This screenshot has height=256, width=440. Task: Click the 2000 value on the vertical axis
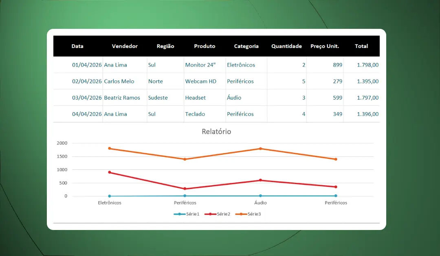(x=62, y=143)
